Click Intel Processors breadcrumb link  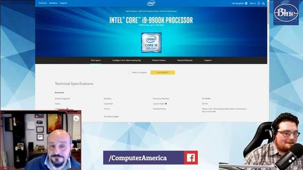[x=131, y=11]
